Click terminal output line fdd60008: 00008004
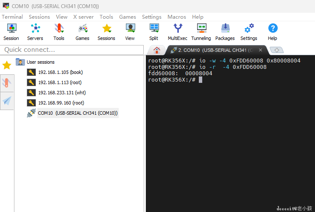 pos(180,73)
